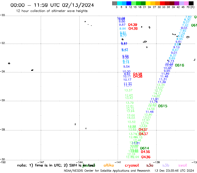Click the wave height value '12.52'
Image resolution: width=197 pixels, height=173 pixels.
(132, 122)
